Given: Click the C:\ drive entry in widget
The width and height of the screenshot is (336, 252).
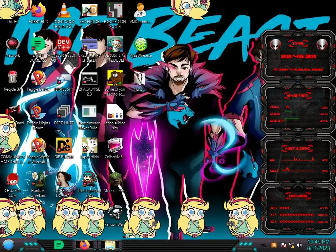Looking at the screenshot, I should click(299, 208).
